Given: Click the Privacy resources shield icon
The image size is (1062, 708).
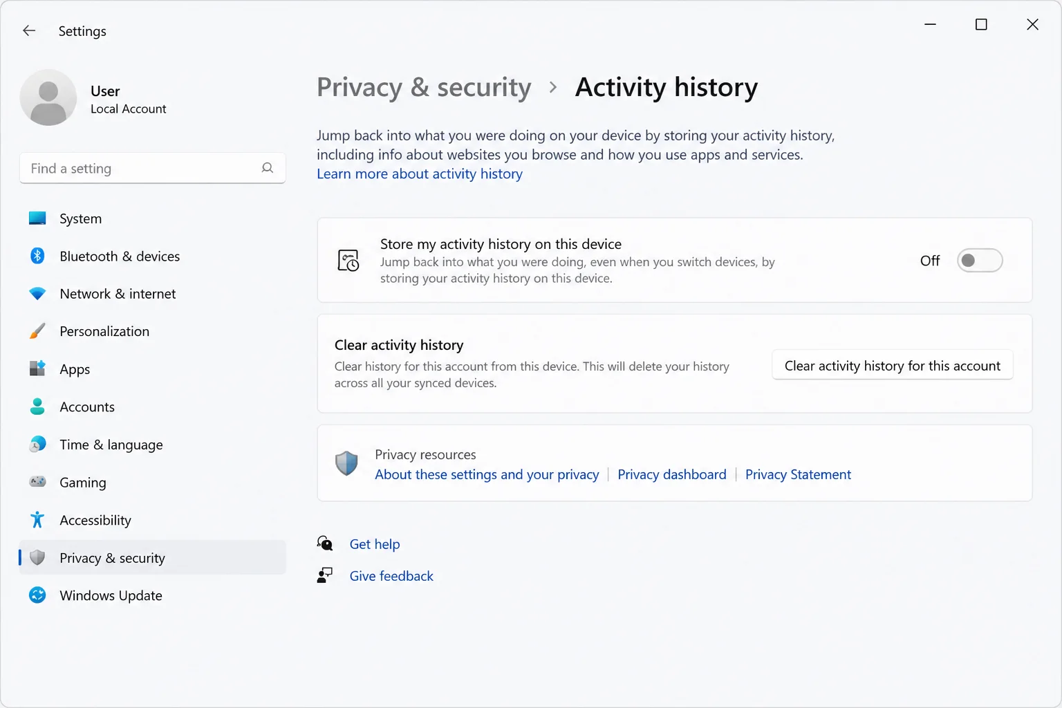Looking at the screenshot, I should [x=346, y=463].
